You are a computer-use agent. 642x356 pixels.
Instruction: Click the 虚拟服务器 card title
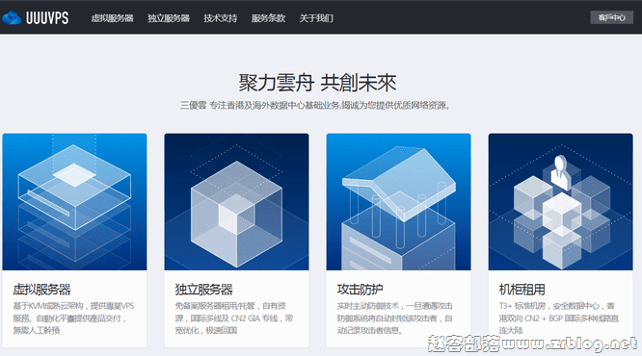(41, 290)
